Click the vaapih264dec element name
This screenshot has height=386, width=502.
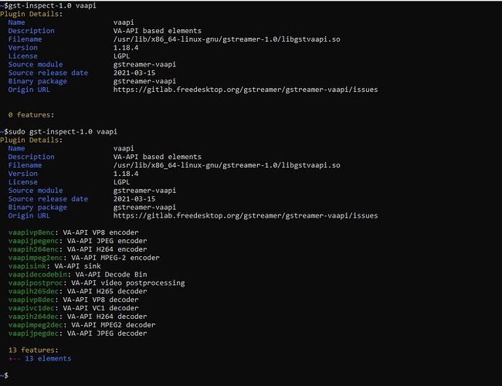[34, 317]
